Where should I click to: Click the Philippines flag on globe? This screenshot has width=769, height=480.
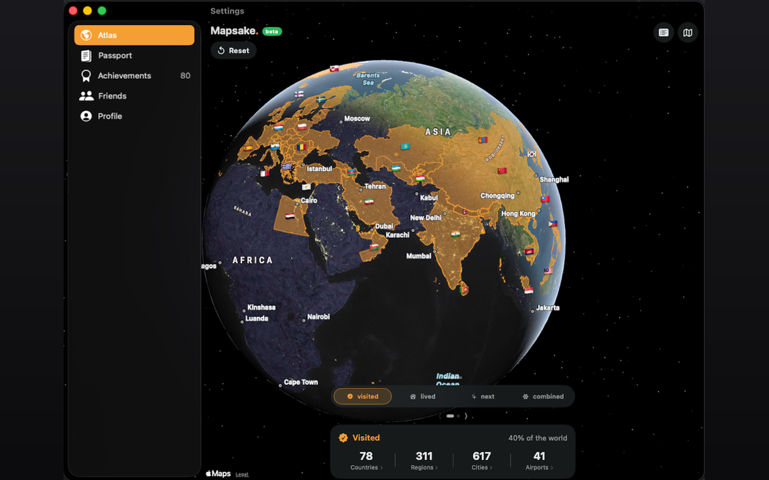click(x=553, y=224)
